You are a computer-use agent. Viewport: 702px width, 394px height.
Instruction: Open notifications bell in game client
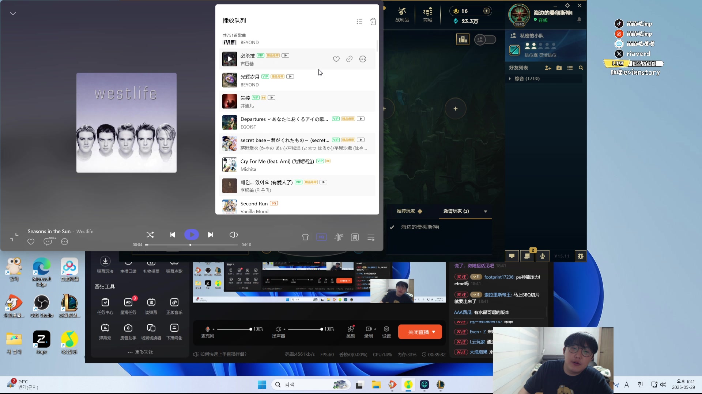[579, 20]
